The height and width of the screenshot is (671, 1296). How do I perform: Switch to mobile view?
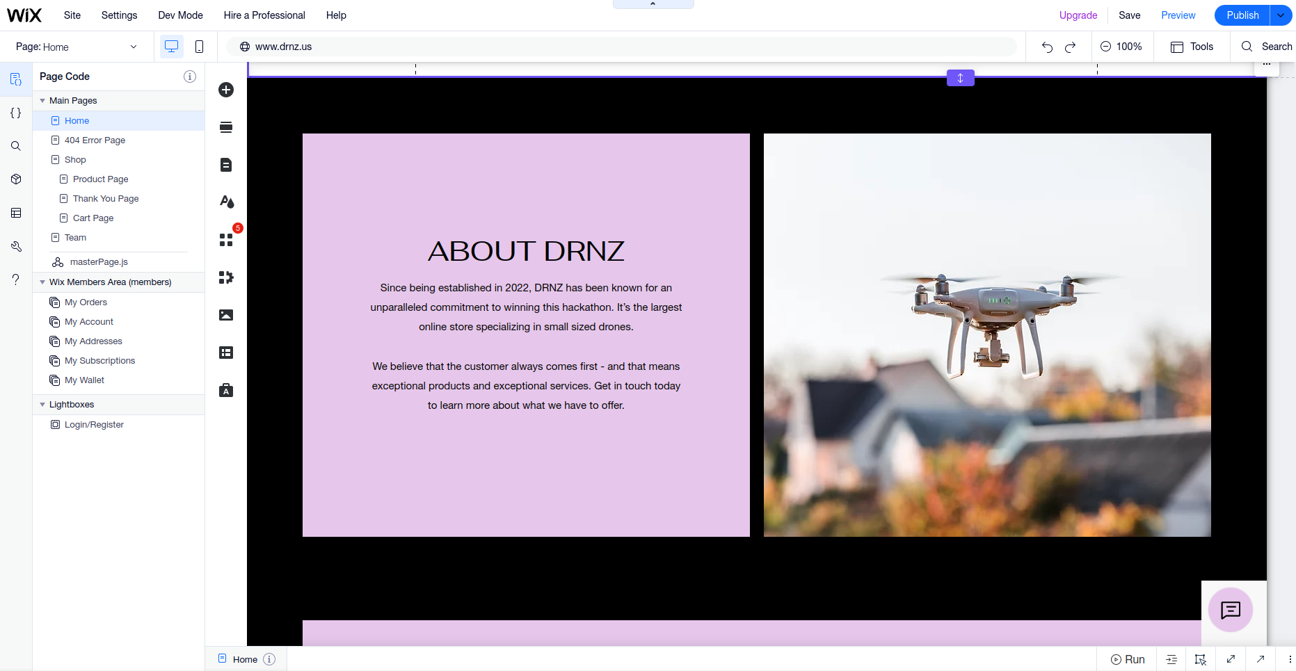coord(199,47)
